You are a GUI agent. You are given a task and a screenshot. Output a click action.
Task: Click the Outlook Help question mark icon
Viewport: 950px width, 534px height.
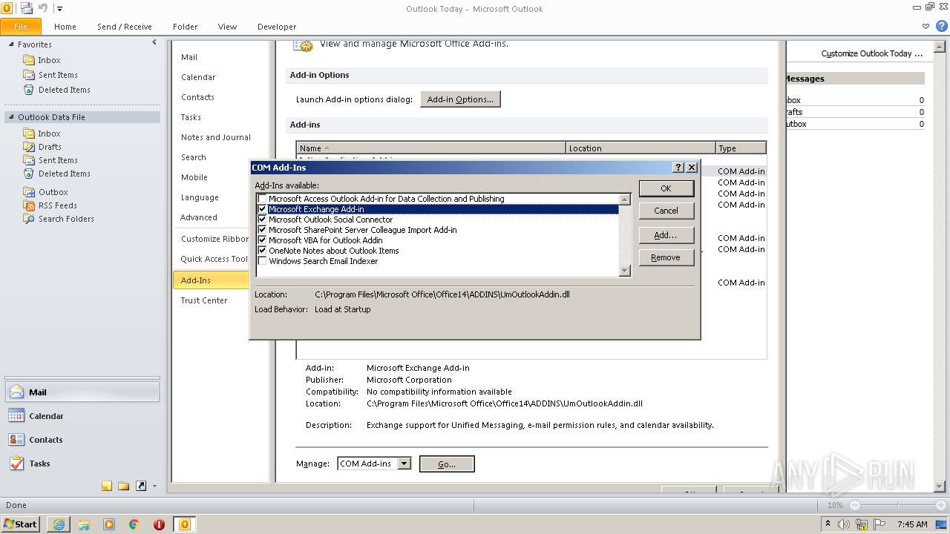point(941,26)
